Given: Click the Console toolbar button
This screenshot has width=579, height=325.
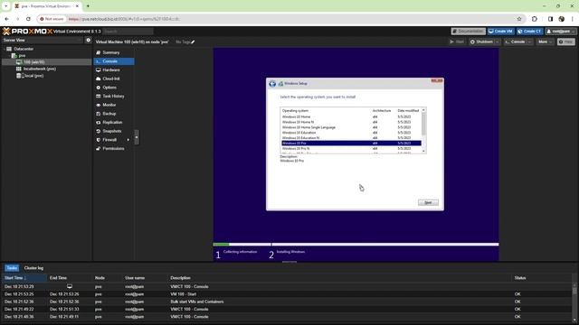Looking at the screenshot, I should (x=515, y=42).
